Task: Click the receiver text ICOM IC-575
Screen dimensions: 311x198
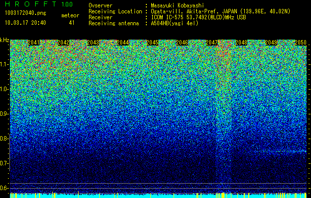Action: pyautogui.click(x=168, y=17)
